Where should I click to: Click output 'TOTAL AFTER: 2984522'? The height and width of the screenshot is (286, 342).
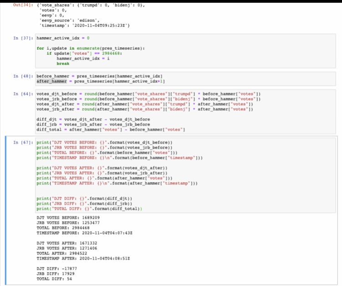[x=62, y=254]
